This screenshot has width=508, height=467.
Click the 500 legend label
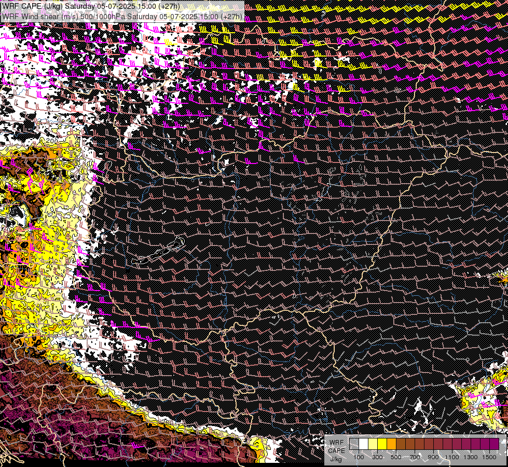pyautogui.click(x=396, y=457)
